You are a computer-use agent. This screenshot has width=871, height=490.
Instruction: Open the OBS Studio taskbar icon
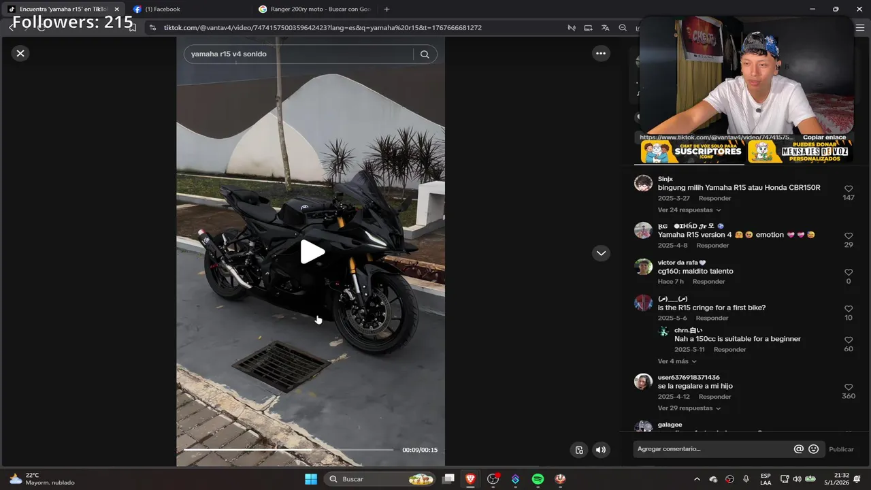pyautogui.click(x=493, y=479)
